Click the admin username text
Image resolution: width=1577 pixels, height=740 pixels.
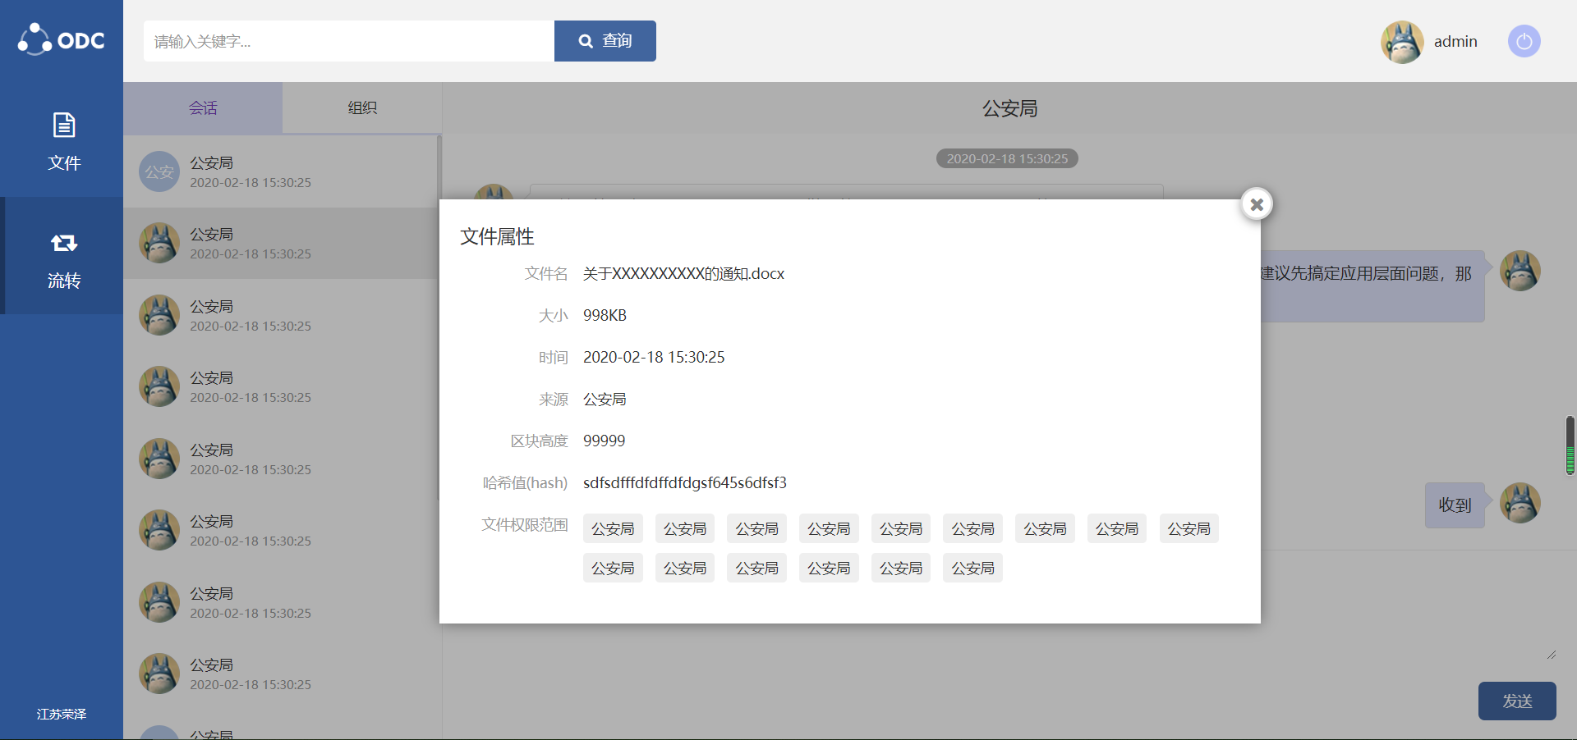pos(1455,42)
